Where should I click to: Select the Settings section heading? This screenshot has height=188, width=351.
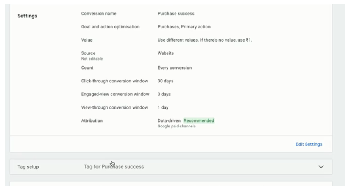click(27, 16)
